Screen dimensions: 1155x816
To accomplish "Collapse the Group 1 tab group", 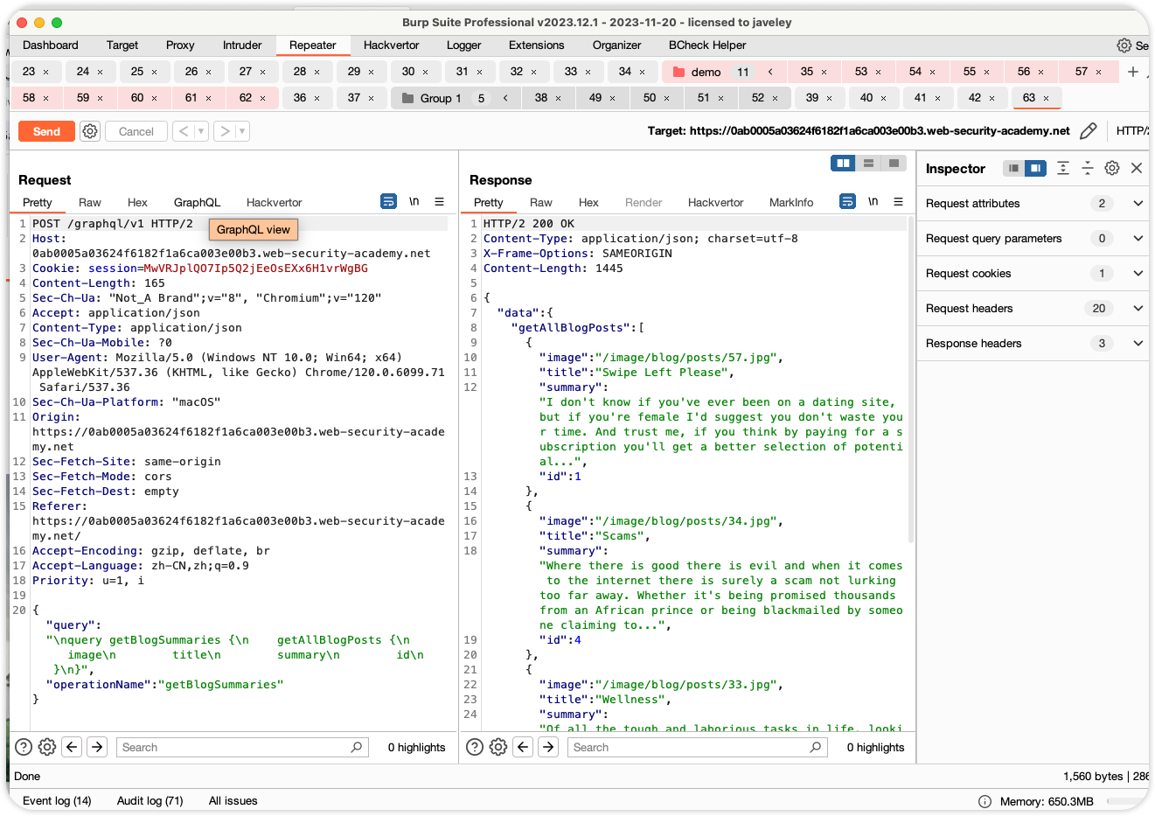I will [x=505, y=98].
